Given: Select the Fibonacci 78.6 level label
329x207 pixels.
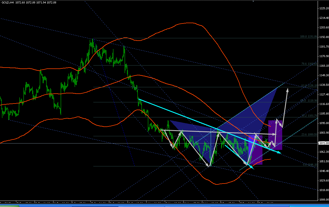Looking at the screenshot, I should click(x=309, y=63).
